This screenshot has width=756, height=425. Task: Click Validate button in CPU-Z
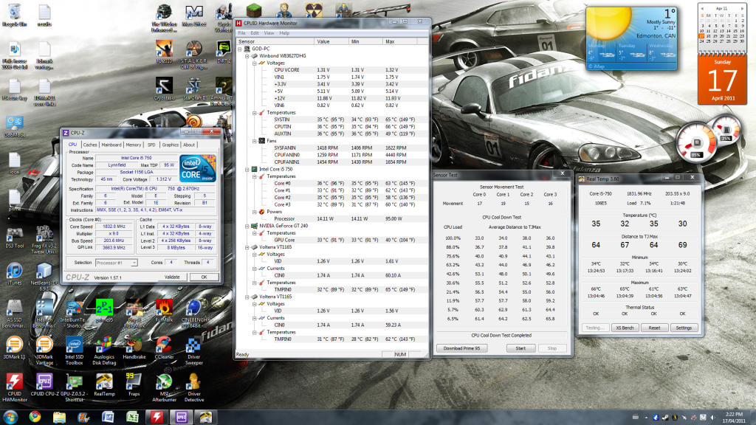(x=172, y=277)
